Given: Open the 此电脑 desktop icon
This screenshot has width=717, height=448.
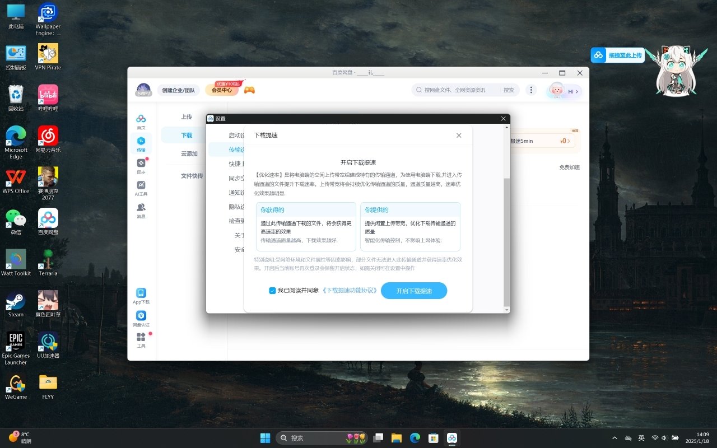Looking at the screenshot, I should click(x=16, y=16).
